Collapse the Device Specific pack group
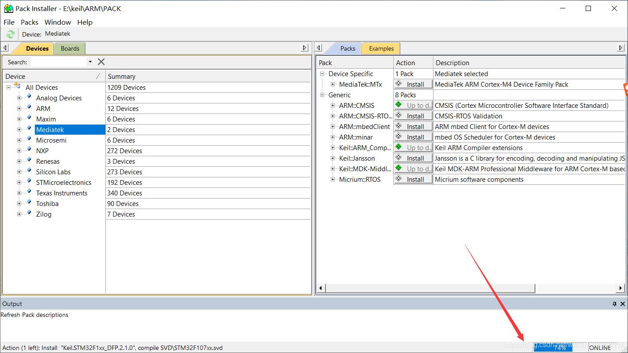628x353 pixels. click(x=322, y=74)
